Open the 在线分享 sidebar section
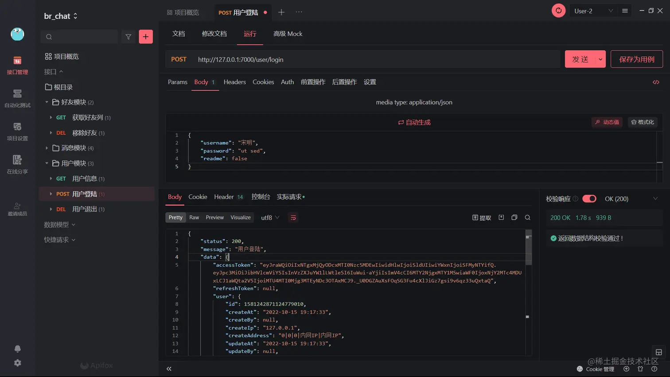The width and height of the screenshot is (670, 377). click(17, 165)
